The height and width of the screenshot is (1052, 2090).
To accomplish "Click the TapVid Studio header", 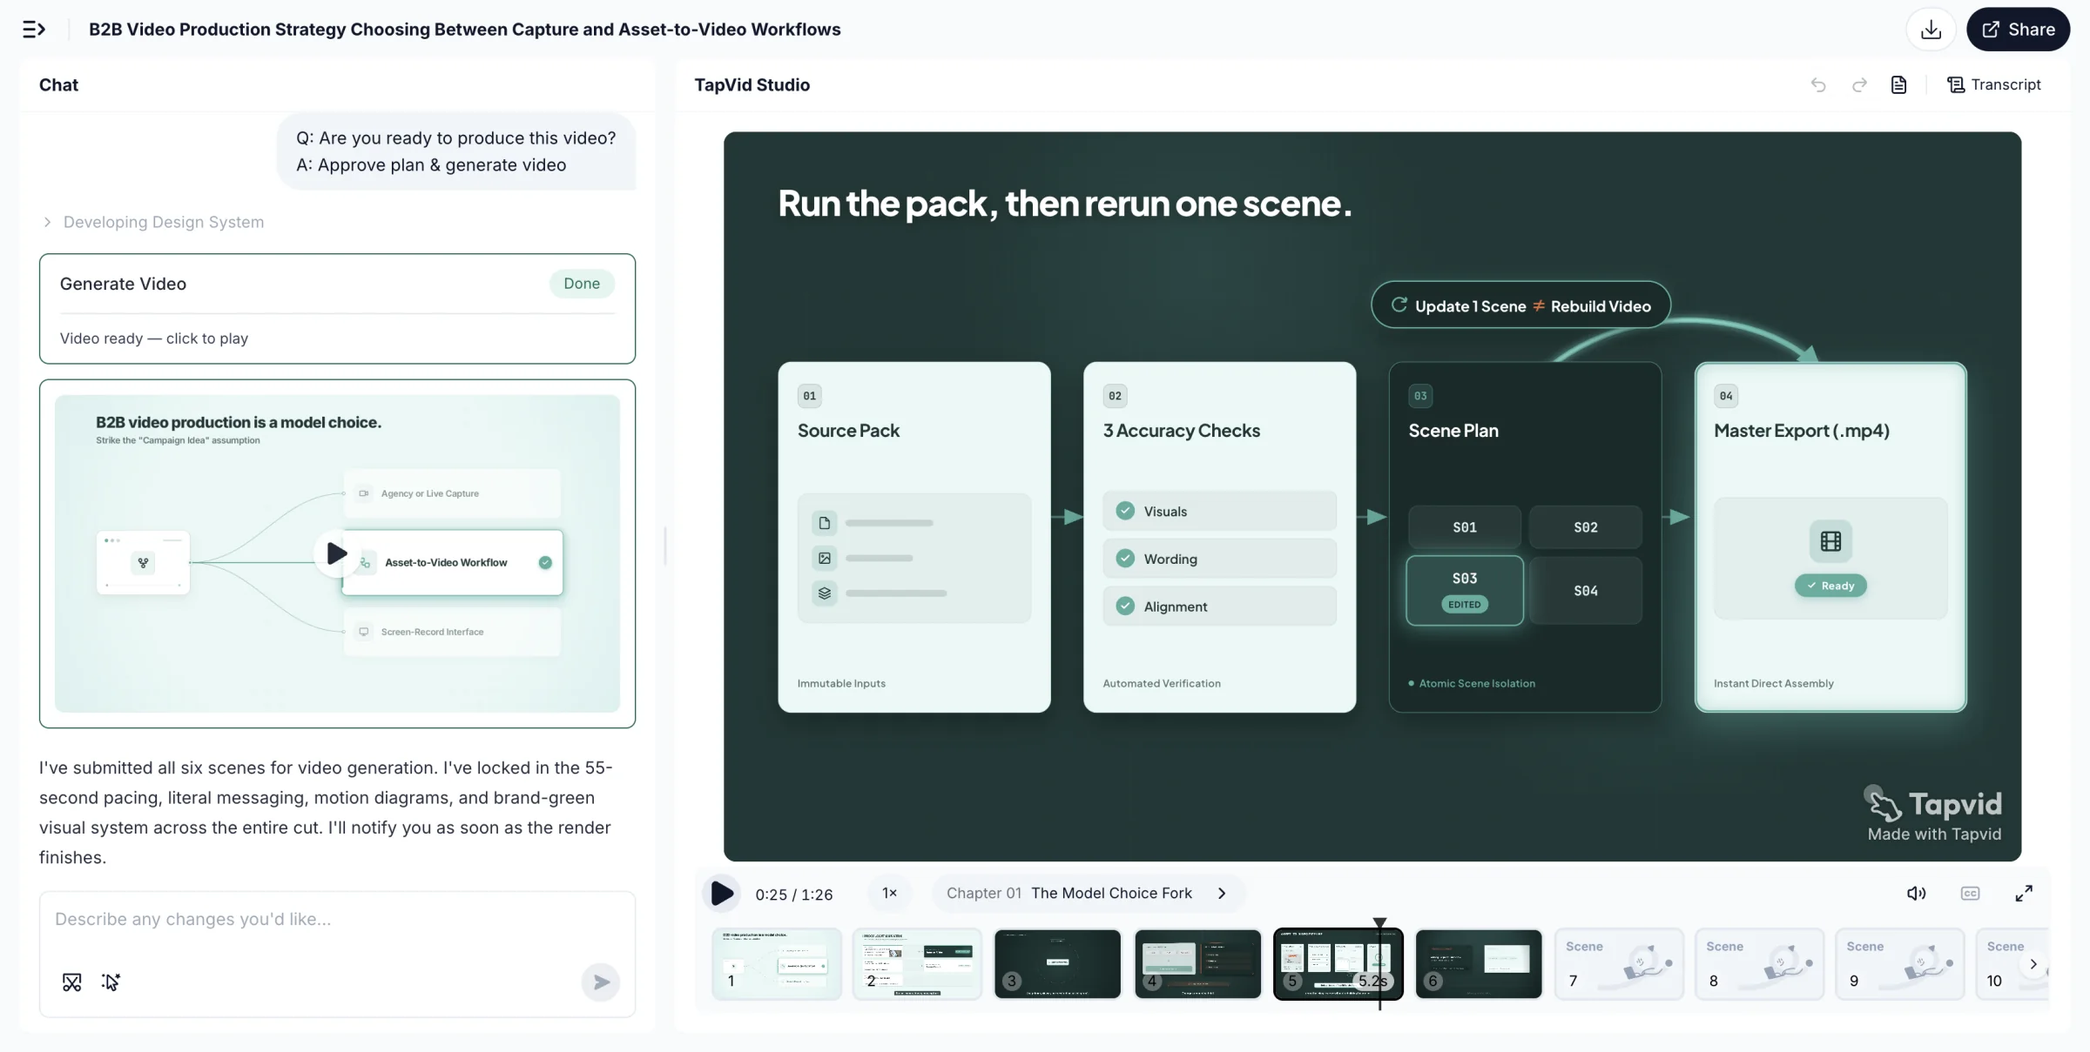I will (752, 84).
